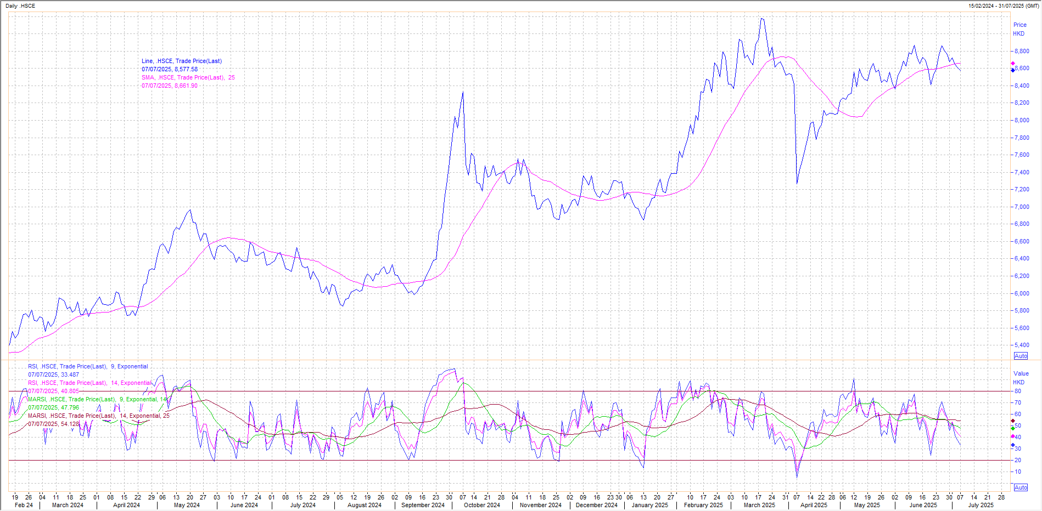Image resolution: width=1042 pixels, height=511 pixels.
Task: Select the magenta SMA diamond marker on price axis
Action: coord(1013,64)
